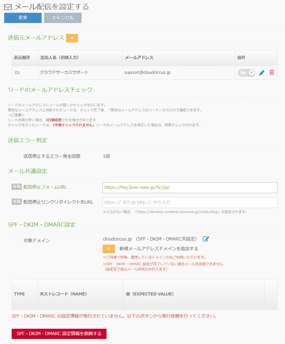Click the 1回 error count value
The image size is (285, 344).
(x=106, y=156)
